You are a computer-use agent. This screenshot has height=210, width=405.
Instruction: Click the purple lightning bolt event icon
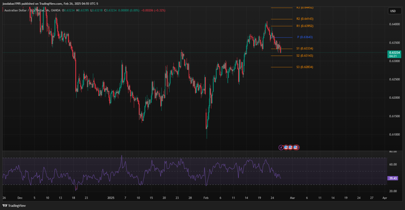281,147
